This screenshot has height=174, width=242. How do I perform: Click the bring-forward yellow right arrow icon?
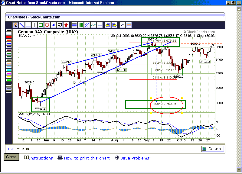pyautogui.click(x=114, y=25)
